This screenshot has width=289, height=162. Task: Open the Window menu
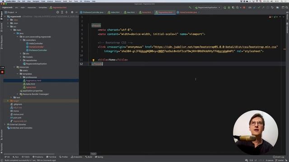click(x=87, y=1)
